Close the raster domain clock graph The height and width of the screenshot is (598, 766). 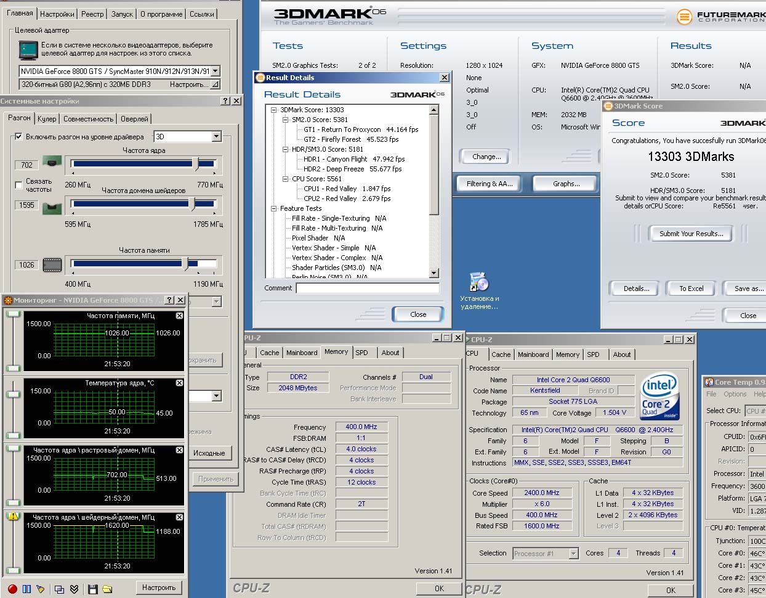[179, 450]
